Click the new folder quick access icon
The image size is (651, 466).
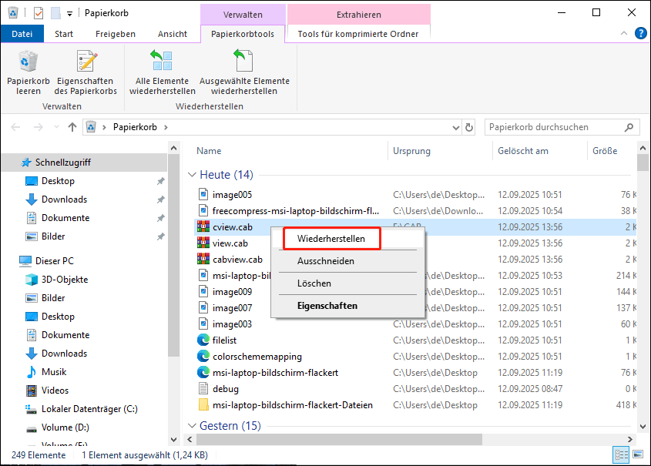click(55, 13)
